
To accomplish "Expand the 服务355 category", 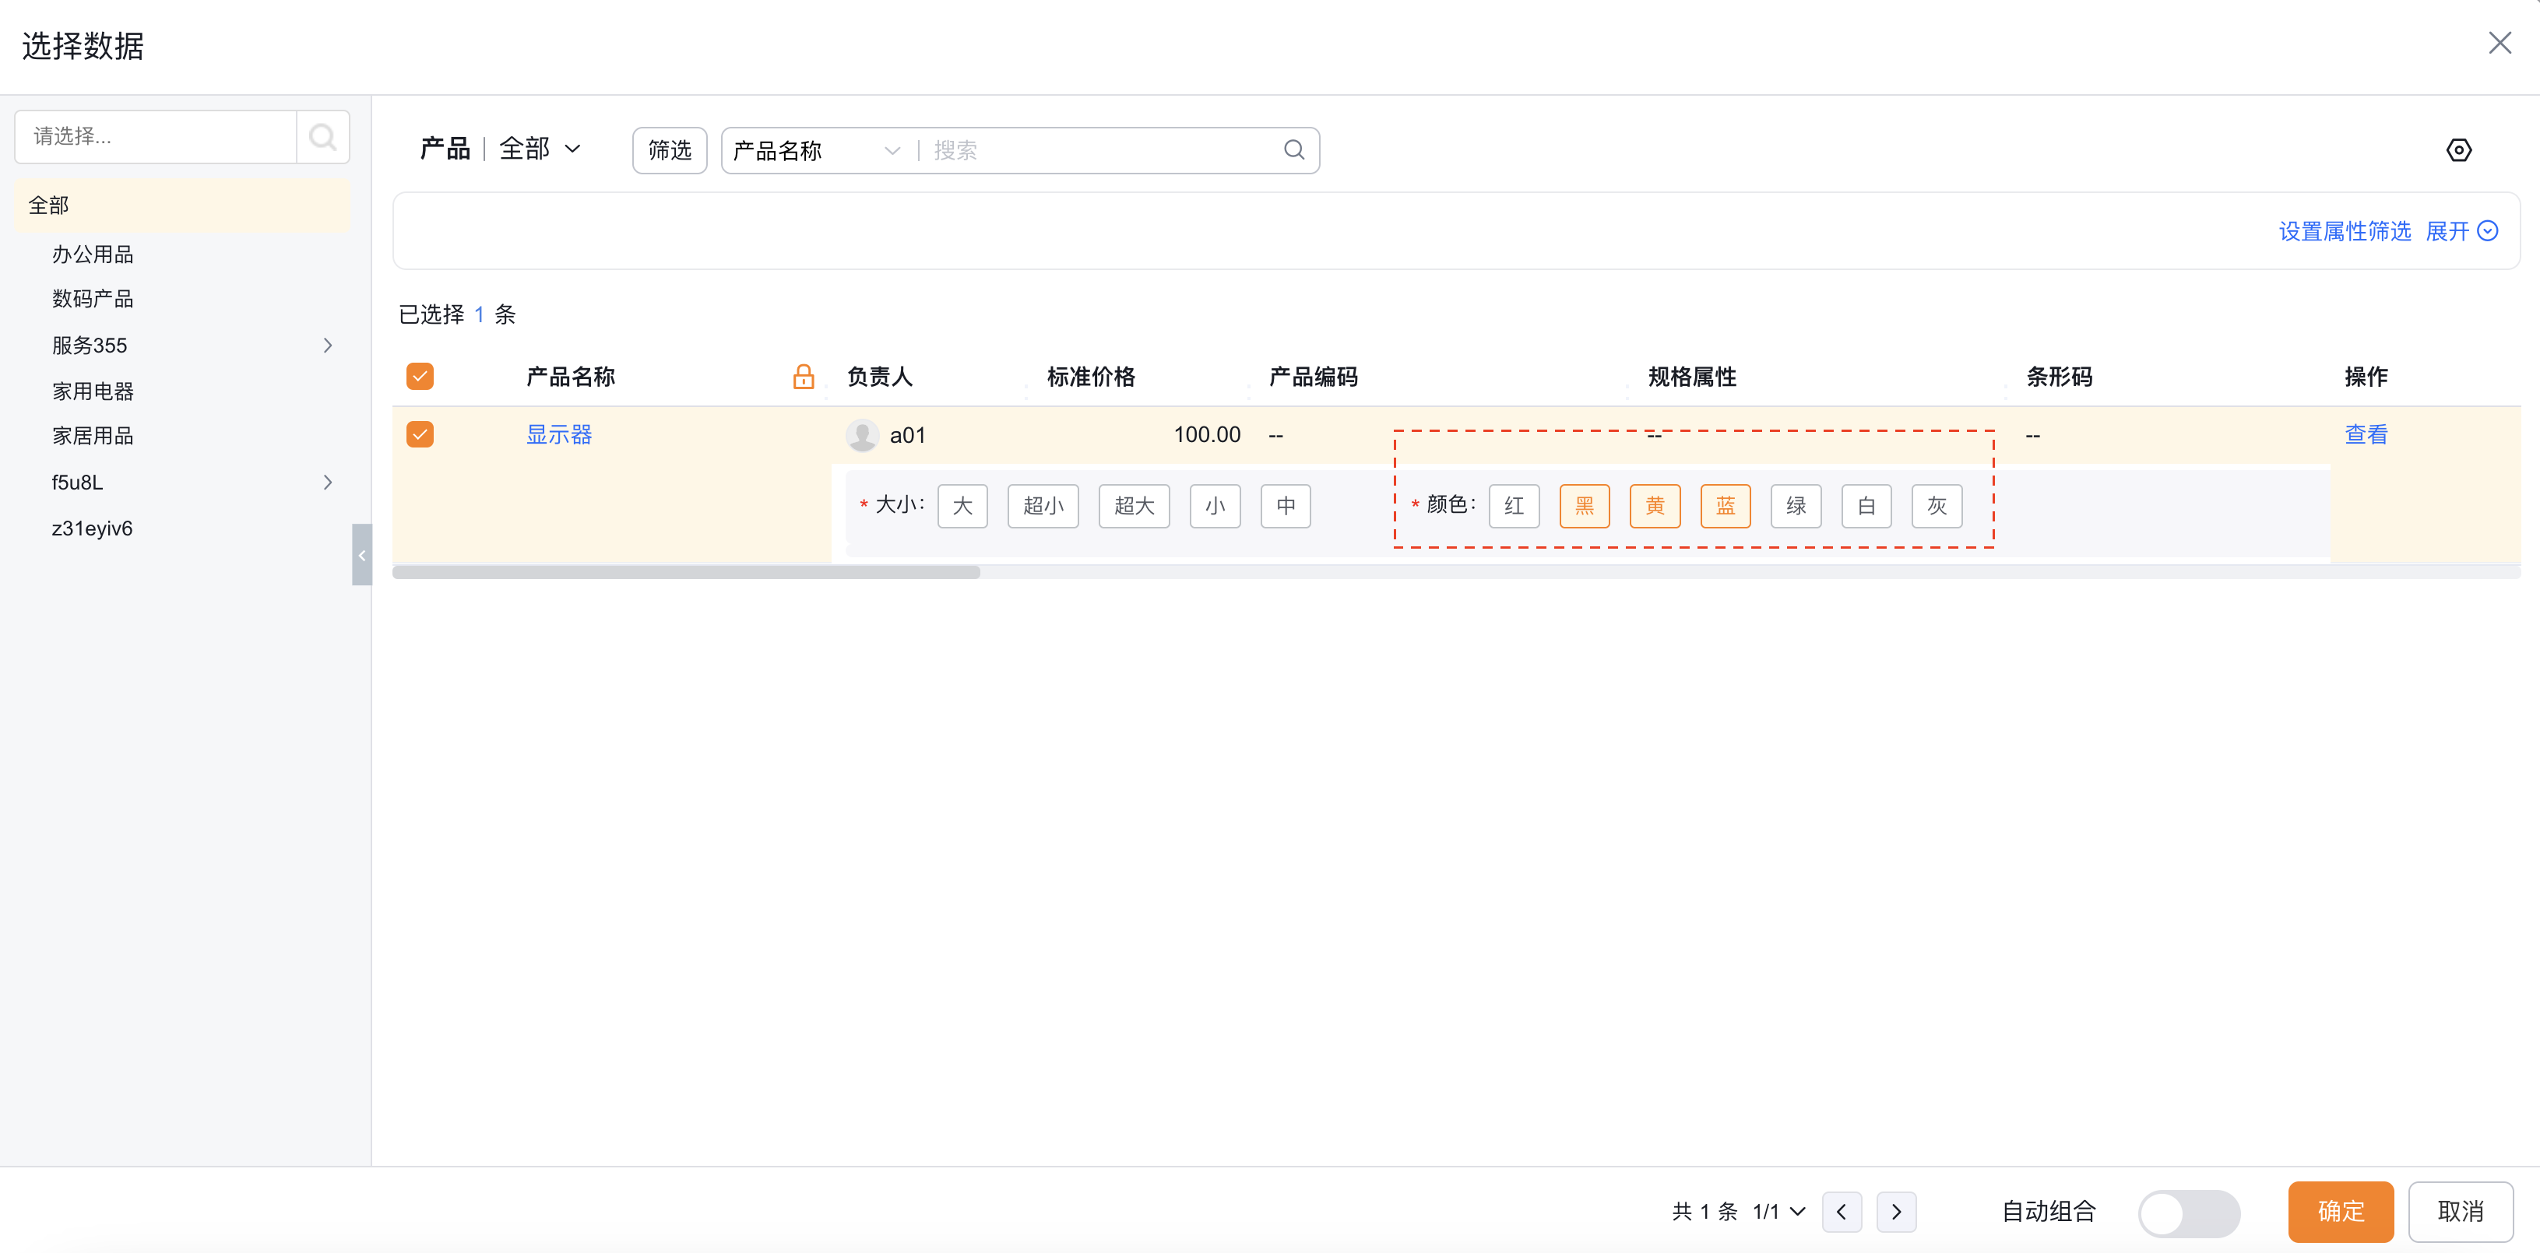I will 327,345.
